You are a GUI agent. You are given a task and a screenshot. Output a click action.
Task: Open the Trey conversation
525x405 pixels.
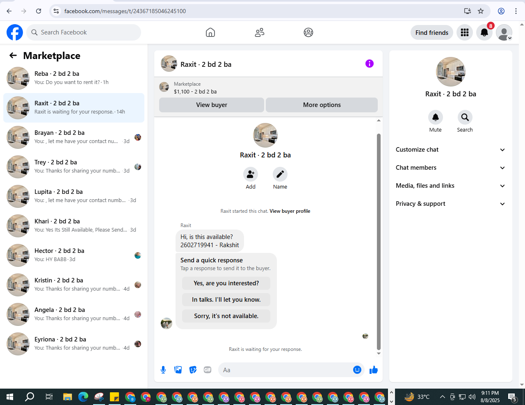(x=74, y=167)
